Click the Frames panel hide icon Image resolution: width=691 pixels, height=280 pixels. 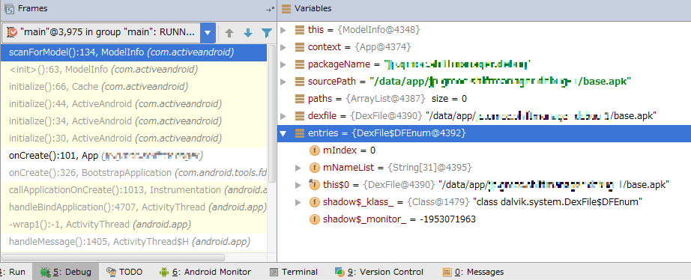[x=270, y=9]
